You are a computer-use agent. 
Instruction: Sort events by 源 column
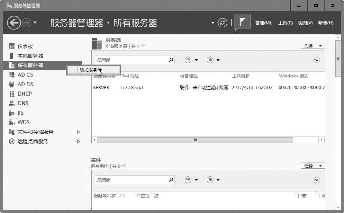[x=156, y=196]
